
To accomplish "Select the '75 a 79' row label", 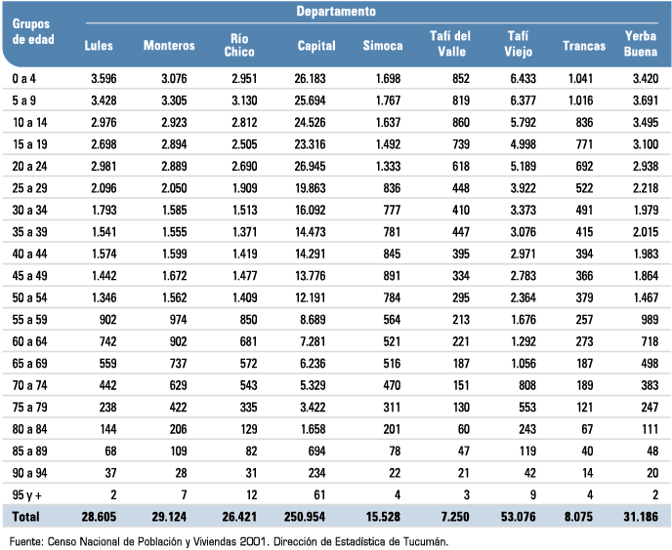I will click(29, 407).
